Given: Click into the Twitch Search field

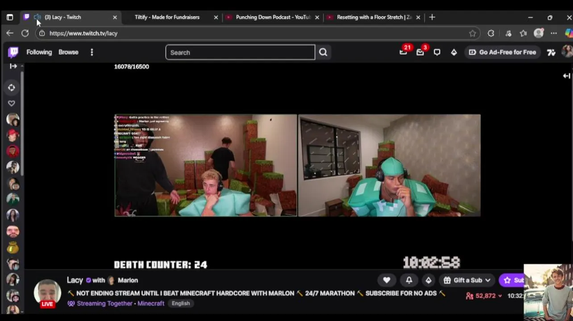Looking at the screenshot, I should point(240,52).
